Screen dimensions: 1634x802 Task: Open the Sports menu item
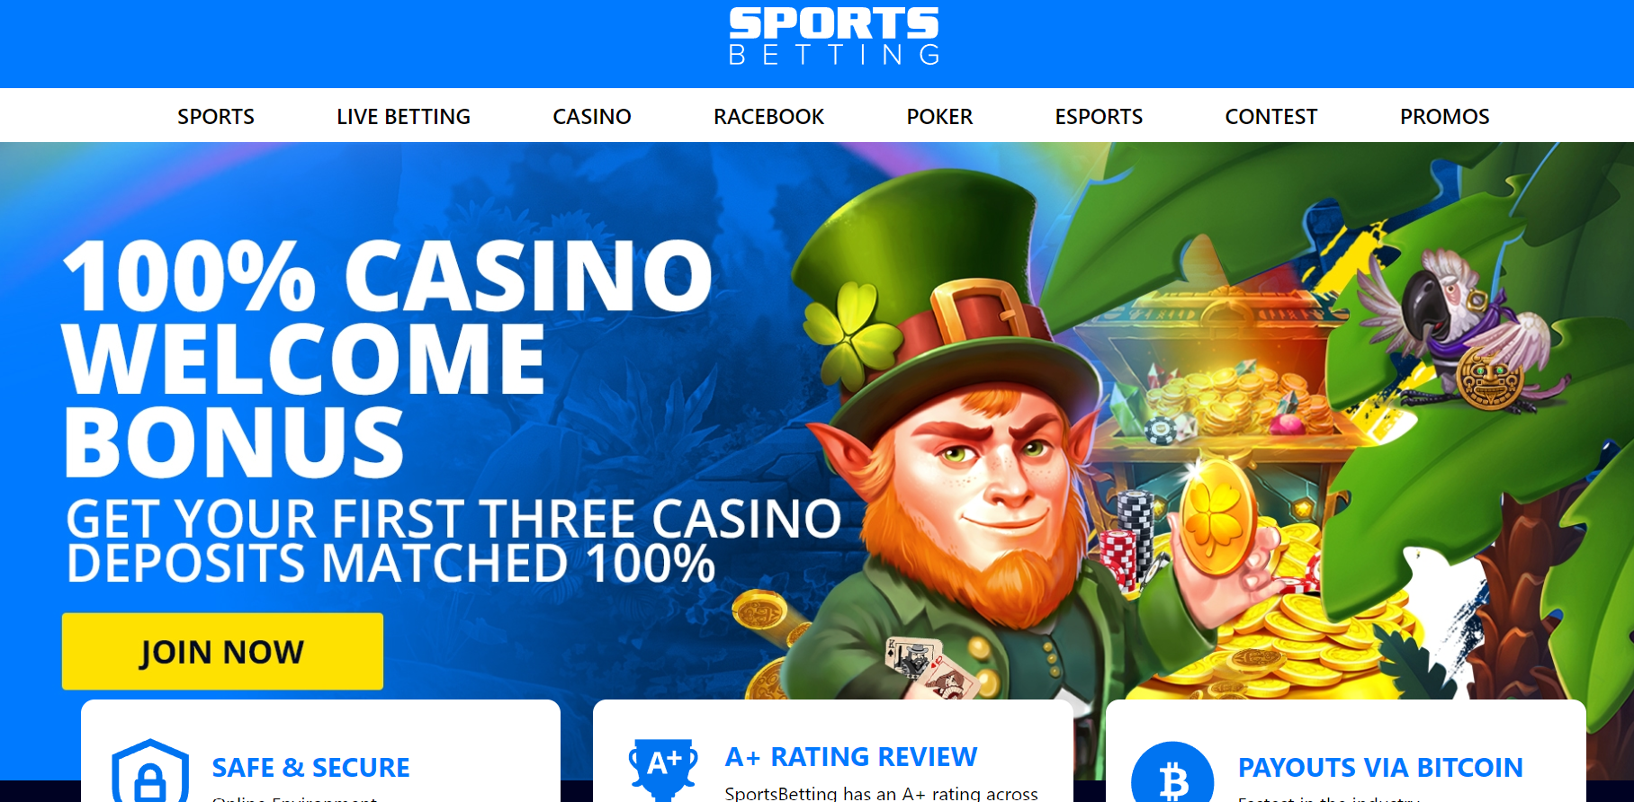click(216, 117)
